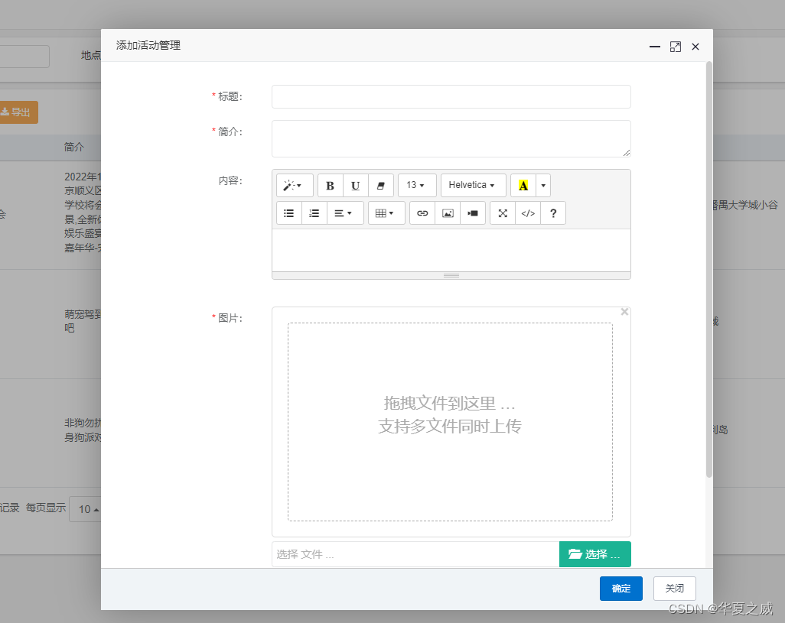Click the 导出 export button in background page
785x623 pixels.
pos(17,112)
